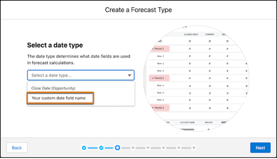Screen dimensions: 277x159
Task: Expand the Period 3 row chevron
Action: [153, 108]
